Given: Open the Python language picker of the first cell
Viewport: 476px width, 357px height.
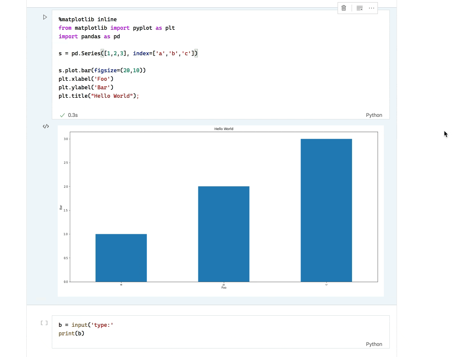Looking at the screenshot, I should [x=374, y=115].
